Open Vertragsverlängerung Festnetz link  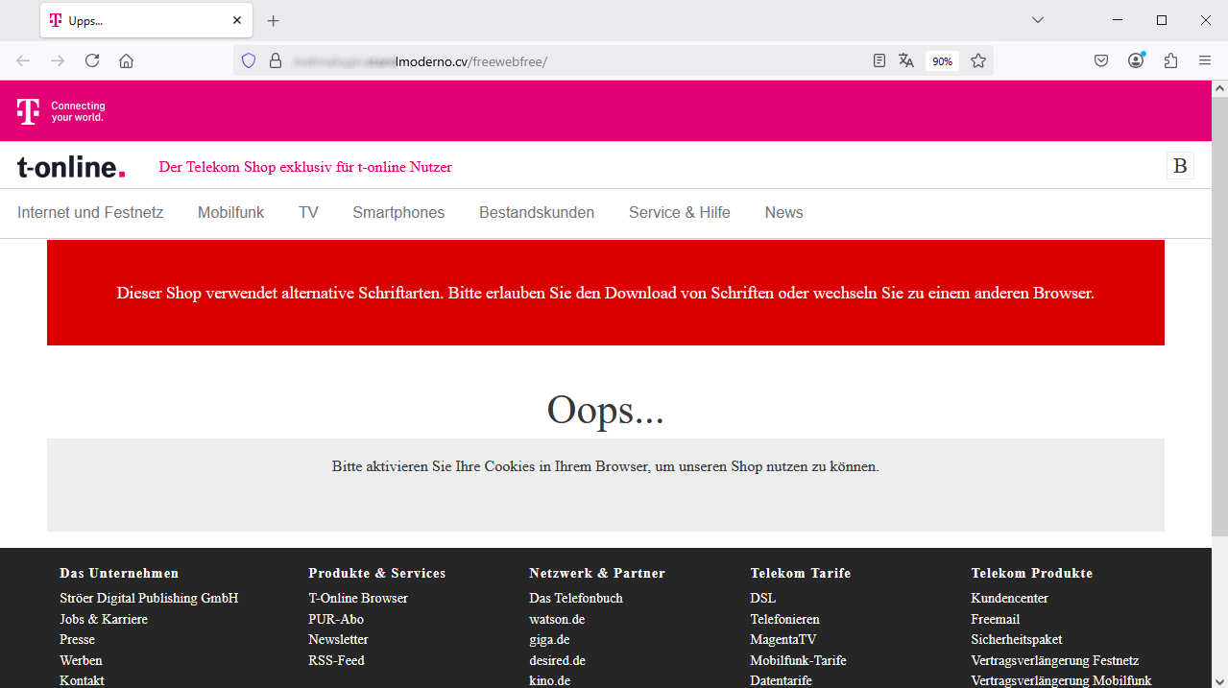(1054, 660)
